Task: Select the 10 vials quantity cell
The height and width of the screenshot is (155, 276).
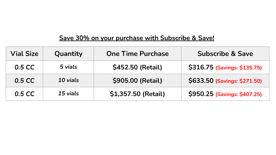Action: (68, 80)
